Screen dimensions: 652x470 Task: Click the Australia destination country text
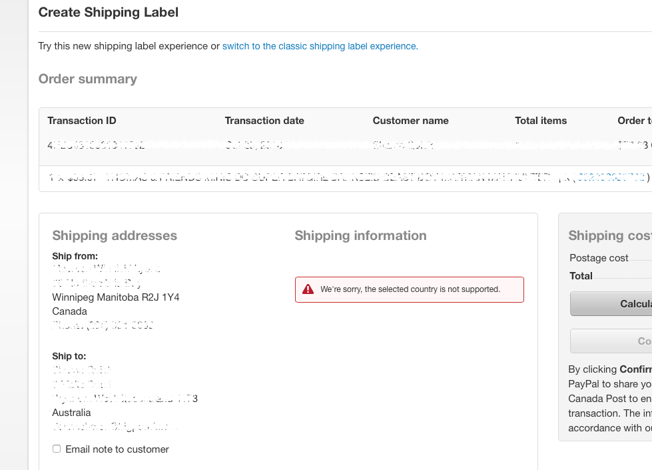click(x=71, y=413)
